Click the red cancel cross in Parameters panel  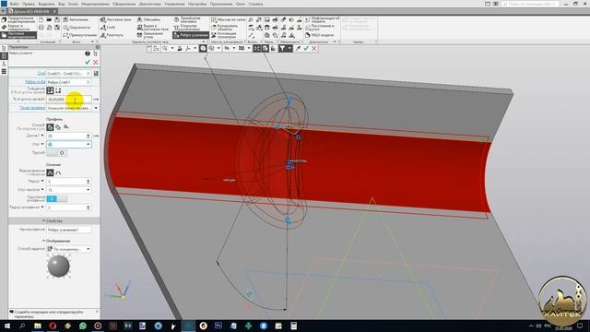point(96,62)
